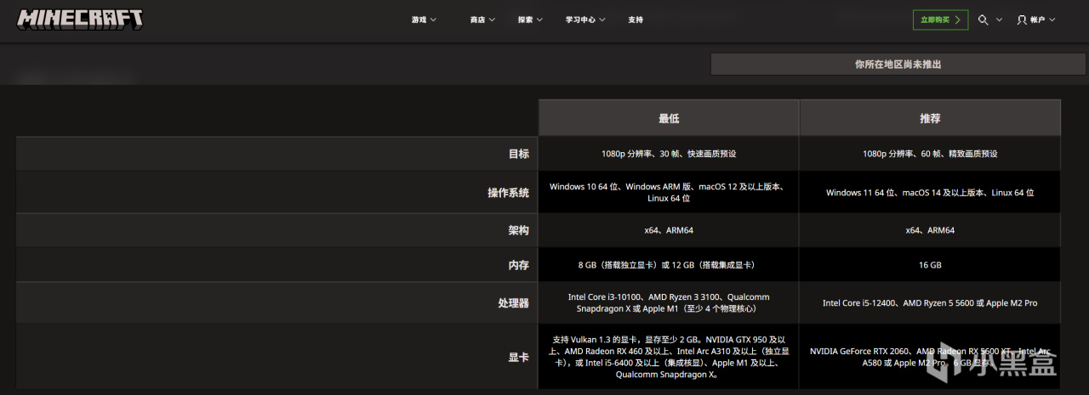Select minimum processor cell with Intel Core i3-10100
This screenshot has width=1089, height=395.
669,303
